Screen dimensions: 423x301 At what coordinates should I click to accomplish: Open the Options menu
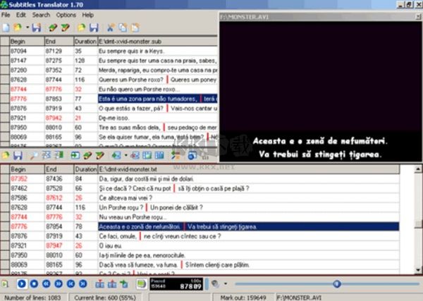point(66,15)
